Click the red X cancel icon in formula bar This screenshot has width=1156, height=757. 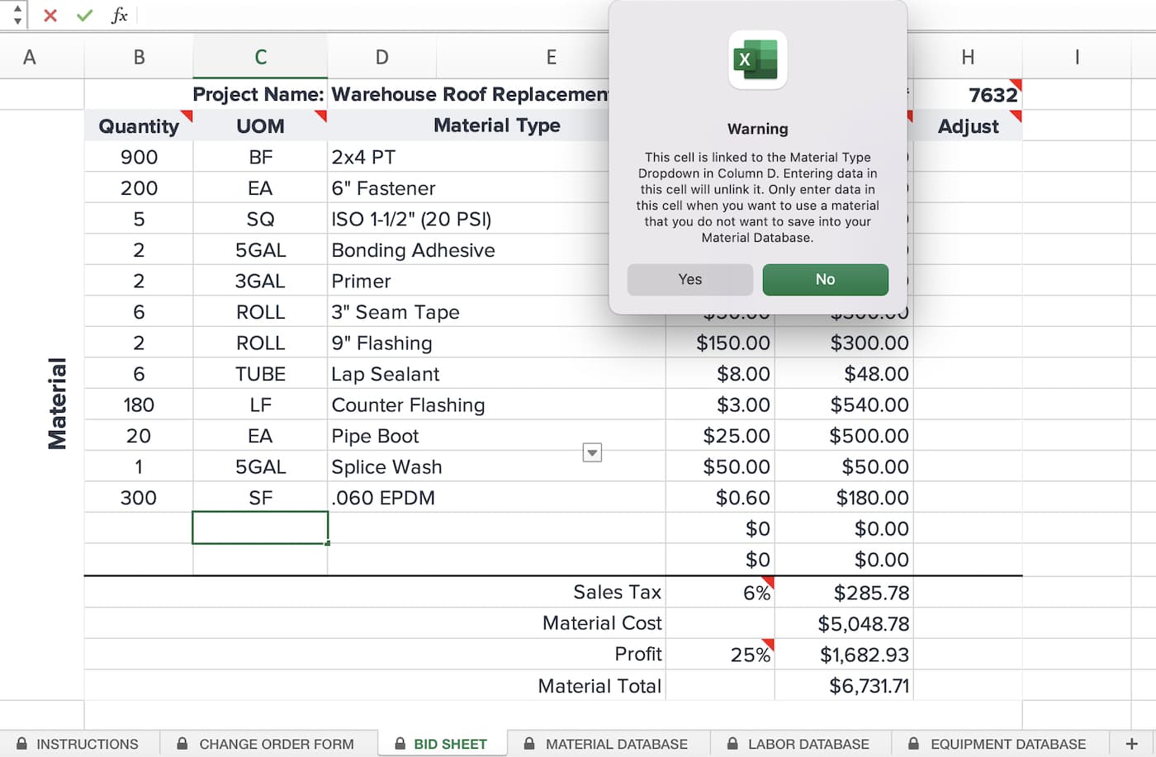pos(50,15)
